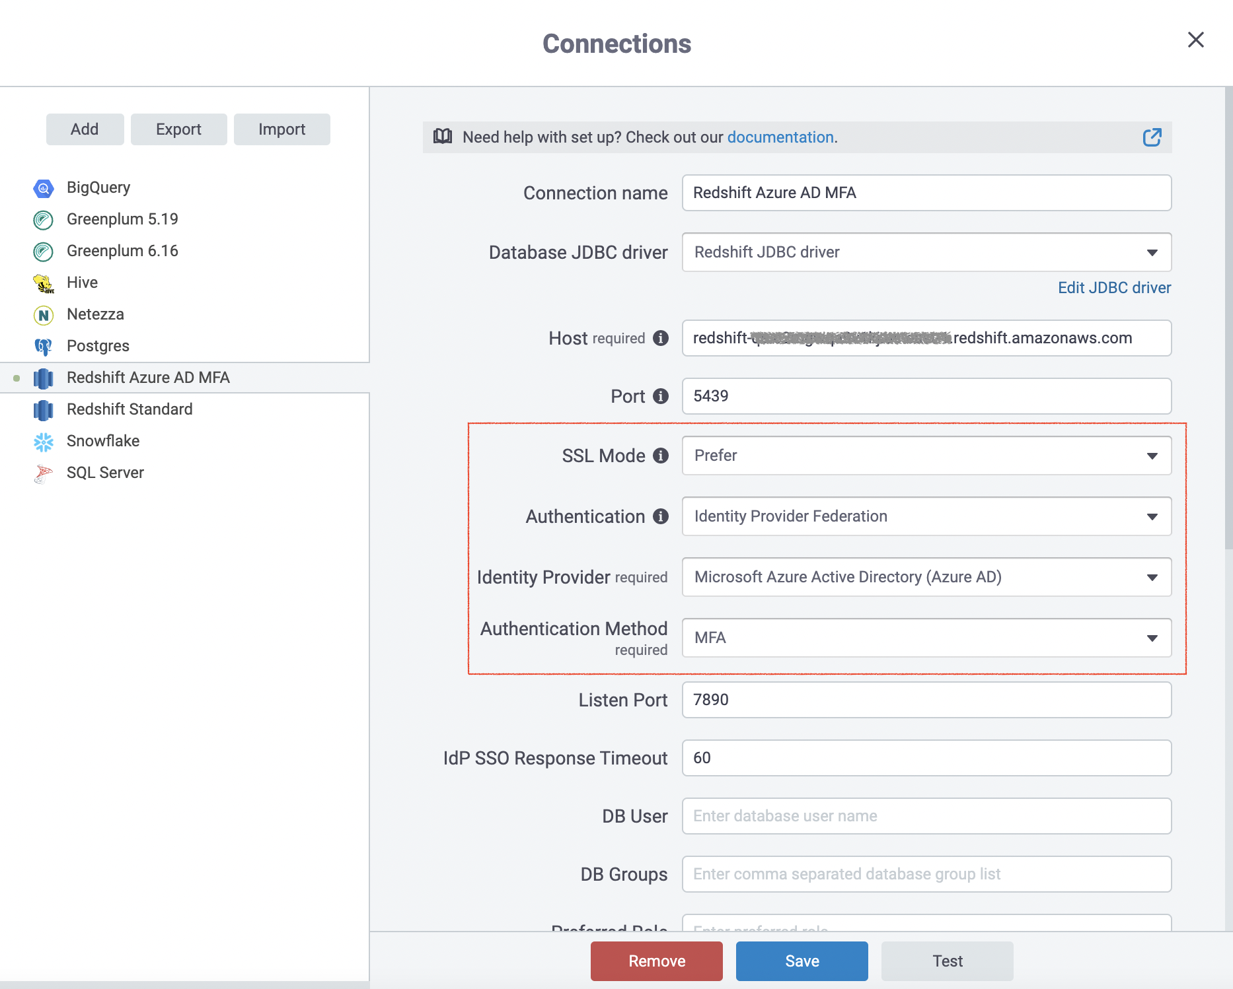The image size is (1233, 989).
Task: Click the IdP SSO Response Timeout field
Action: [x=926, y=758]
